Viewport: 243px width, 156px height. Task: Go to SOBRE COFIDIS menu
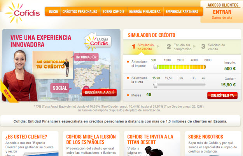point(114,12)
